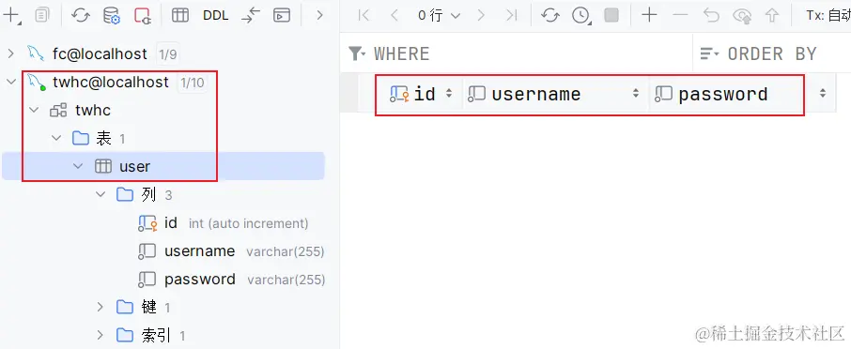The height and width of the screenshot is (349, 851).
Task: Click the stop square button
Action: tap(611, 15)
